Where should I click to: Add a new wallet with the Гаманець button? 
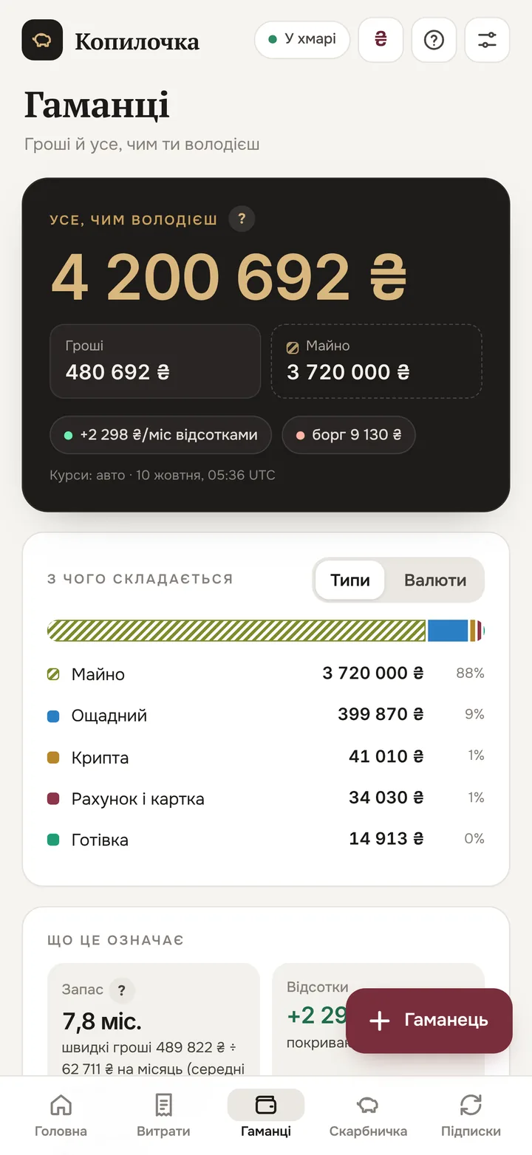429,1021
